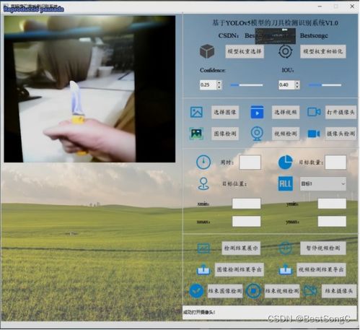Click the 3D cube model weights icon
This screenshot has height=330, width=360.
pyautogui.click(x=207, y=51)
